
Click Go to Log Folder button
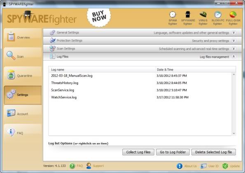click(173, 152)
